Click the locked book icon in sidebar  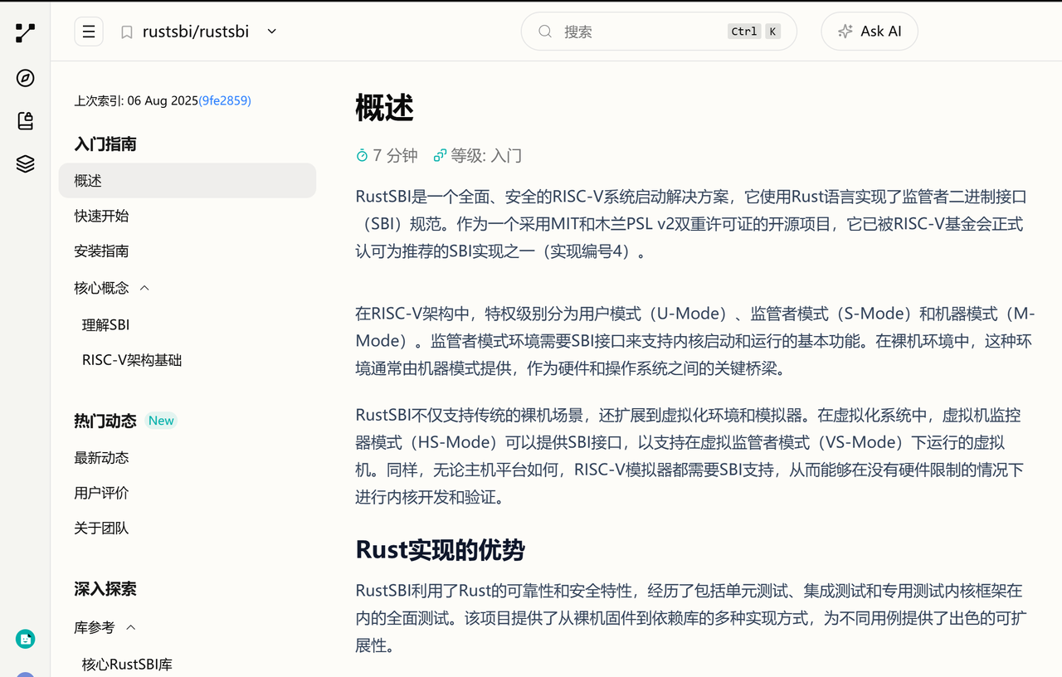(x=26, y=121)
